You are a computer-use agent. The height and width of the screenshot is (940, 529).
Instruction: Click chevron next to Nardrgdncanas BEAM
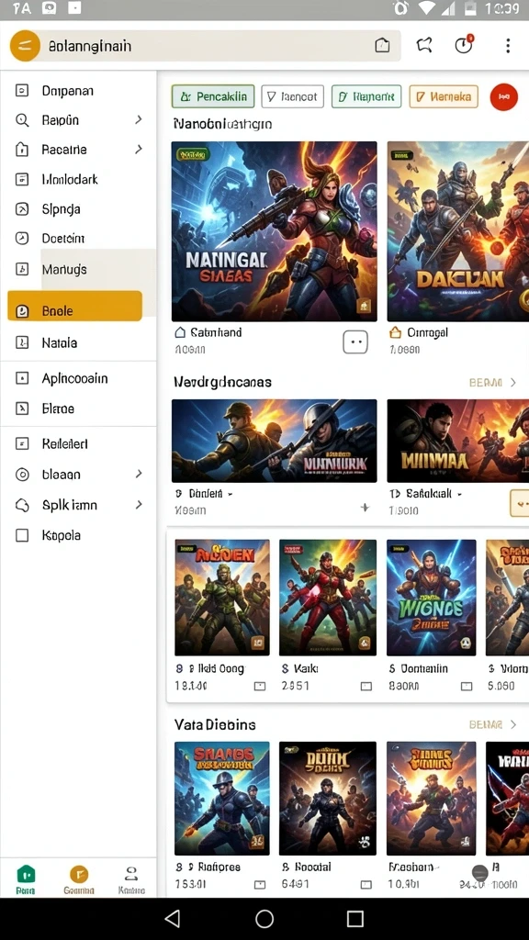513,382
